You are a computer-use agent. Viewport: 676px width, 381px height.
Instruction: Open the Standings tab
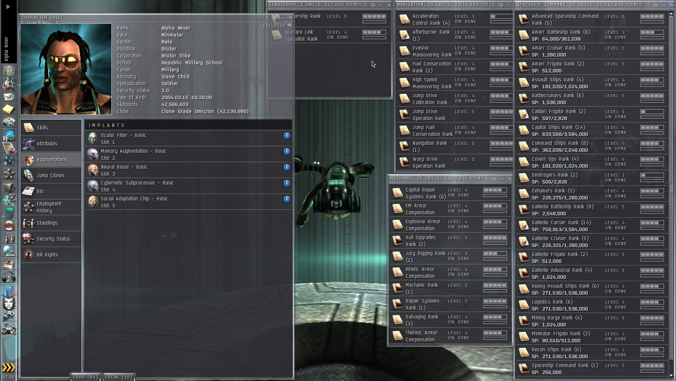(x=51, y=223)
